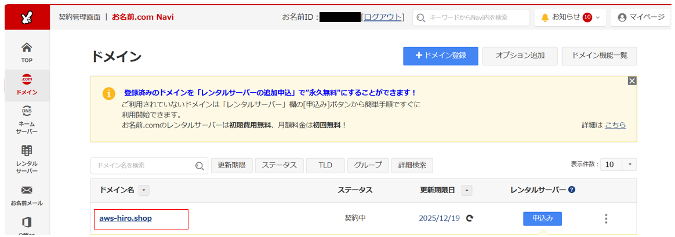
Task: Open the 更新期限 filter
Action: 231,165
